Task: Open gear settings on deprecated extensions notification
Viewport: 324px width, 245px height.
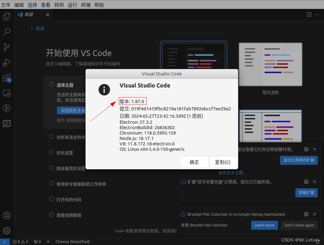Action: 306,149
